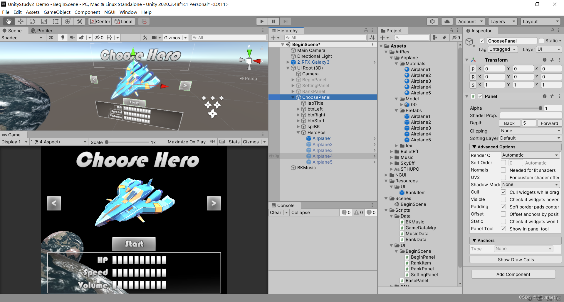
Task: Open Render Q Automatic dropdown
Action: [x=530, y=155]
